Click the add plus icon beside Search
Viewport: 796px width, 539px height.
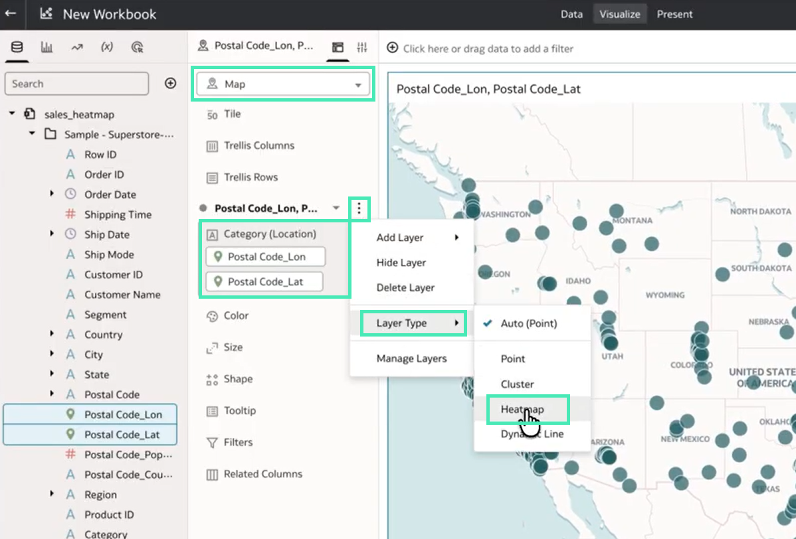(x=170, y=83)
